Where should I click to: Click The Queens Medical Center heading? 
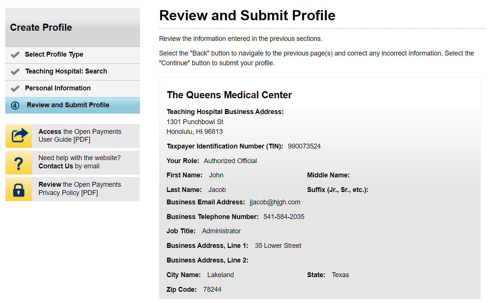coord(229,95)
